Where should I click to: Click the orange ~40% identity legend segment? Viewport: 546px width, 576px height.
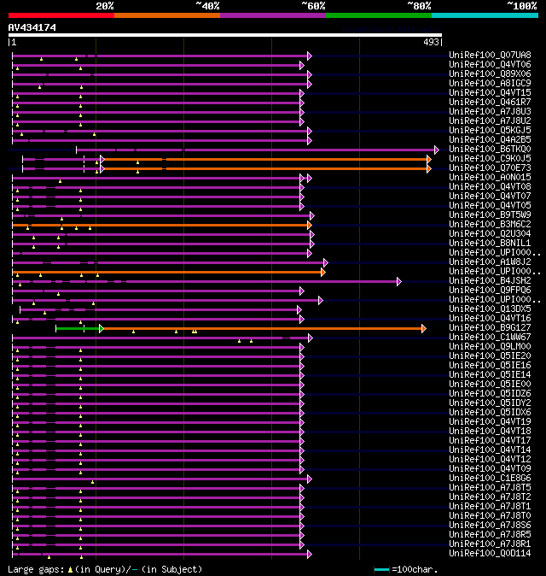(167, 15)
